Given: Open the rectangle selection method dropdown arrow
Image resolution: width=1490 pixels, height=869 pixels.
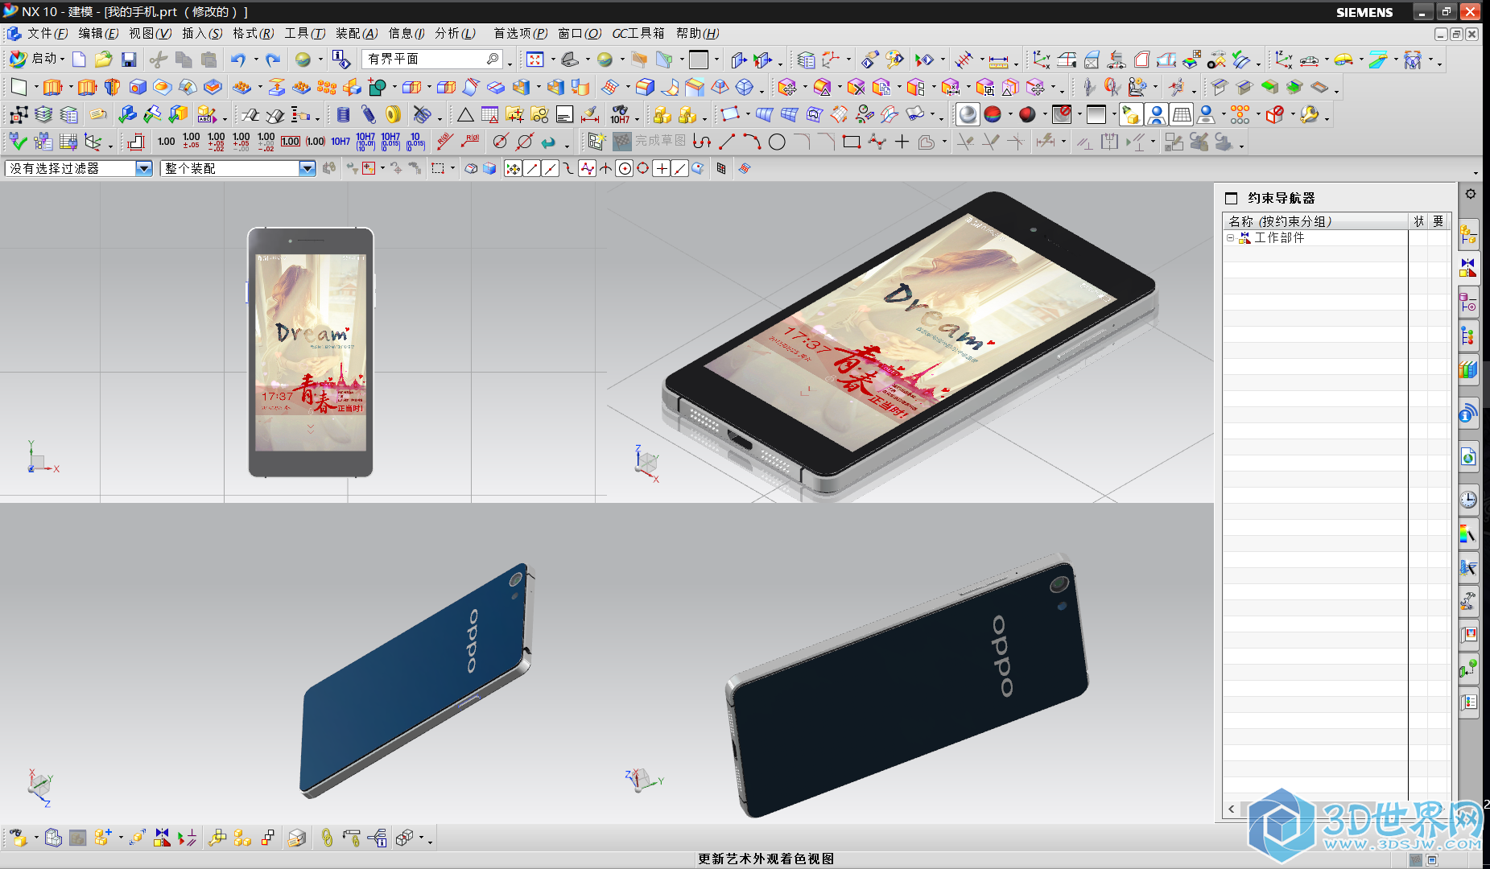Looking at the screenshot, I should [452, 168].
